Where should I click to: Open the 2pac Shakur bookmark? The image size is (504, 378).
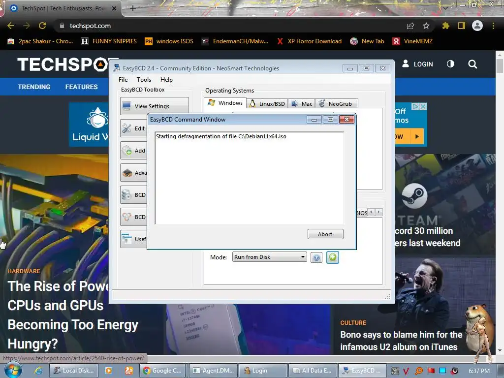40,41
